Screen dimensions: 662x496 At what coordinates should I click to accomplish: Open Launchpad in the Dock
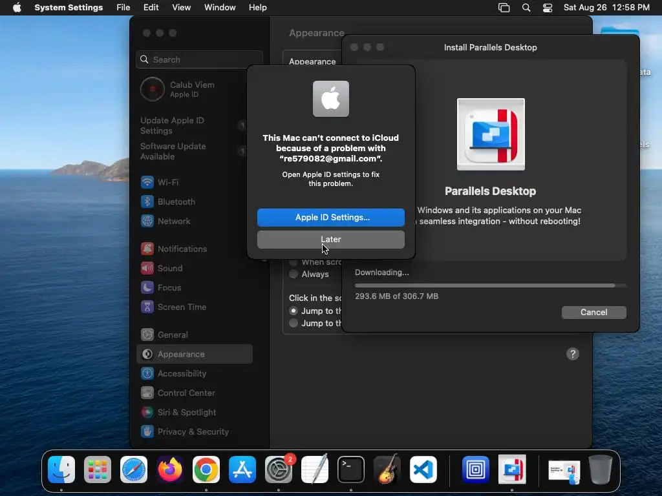[x=98, y=470]
